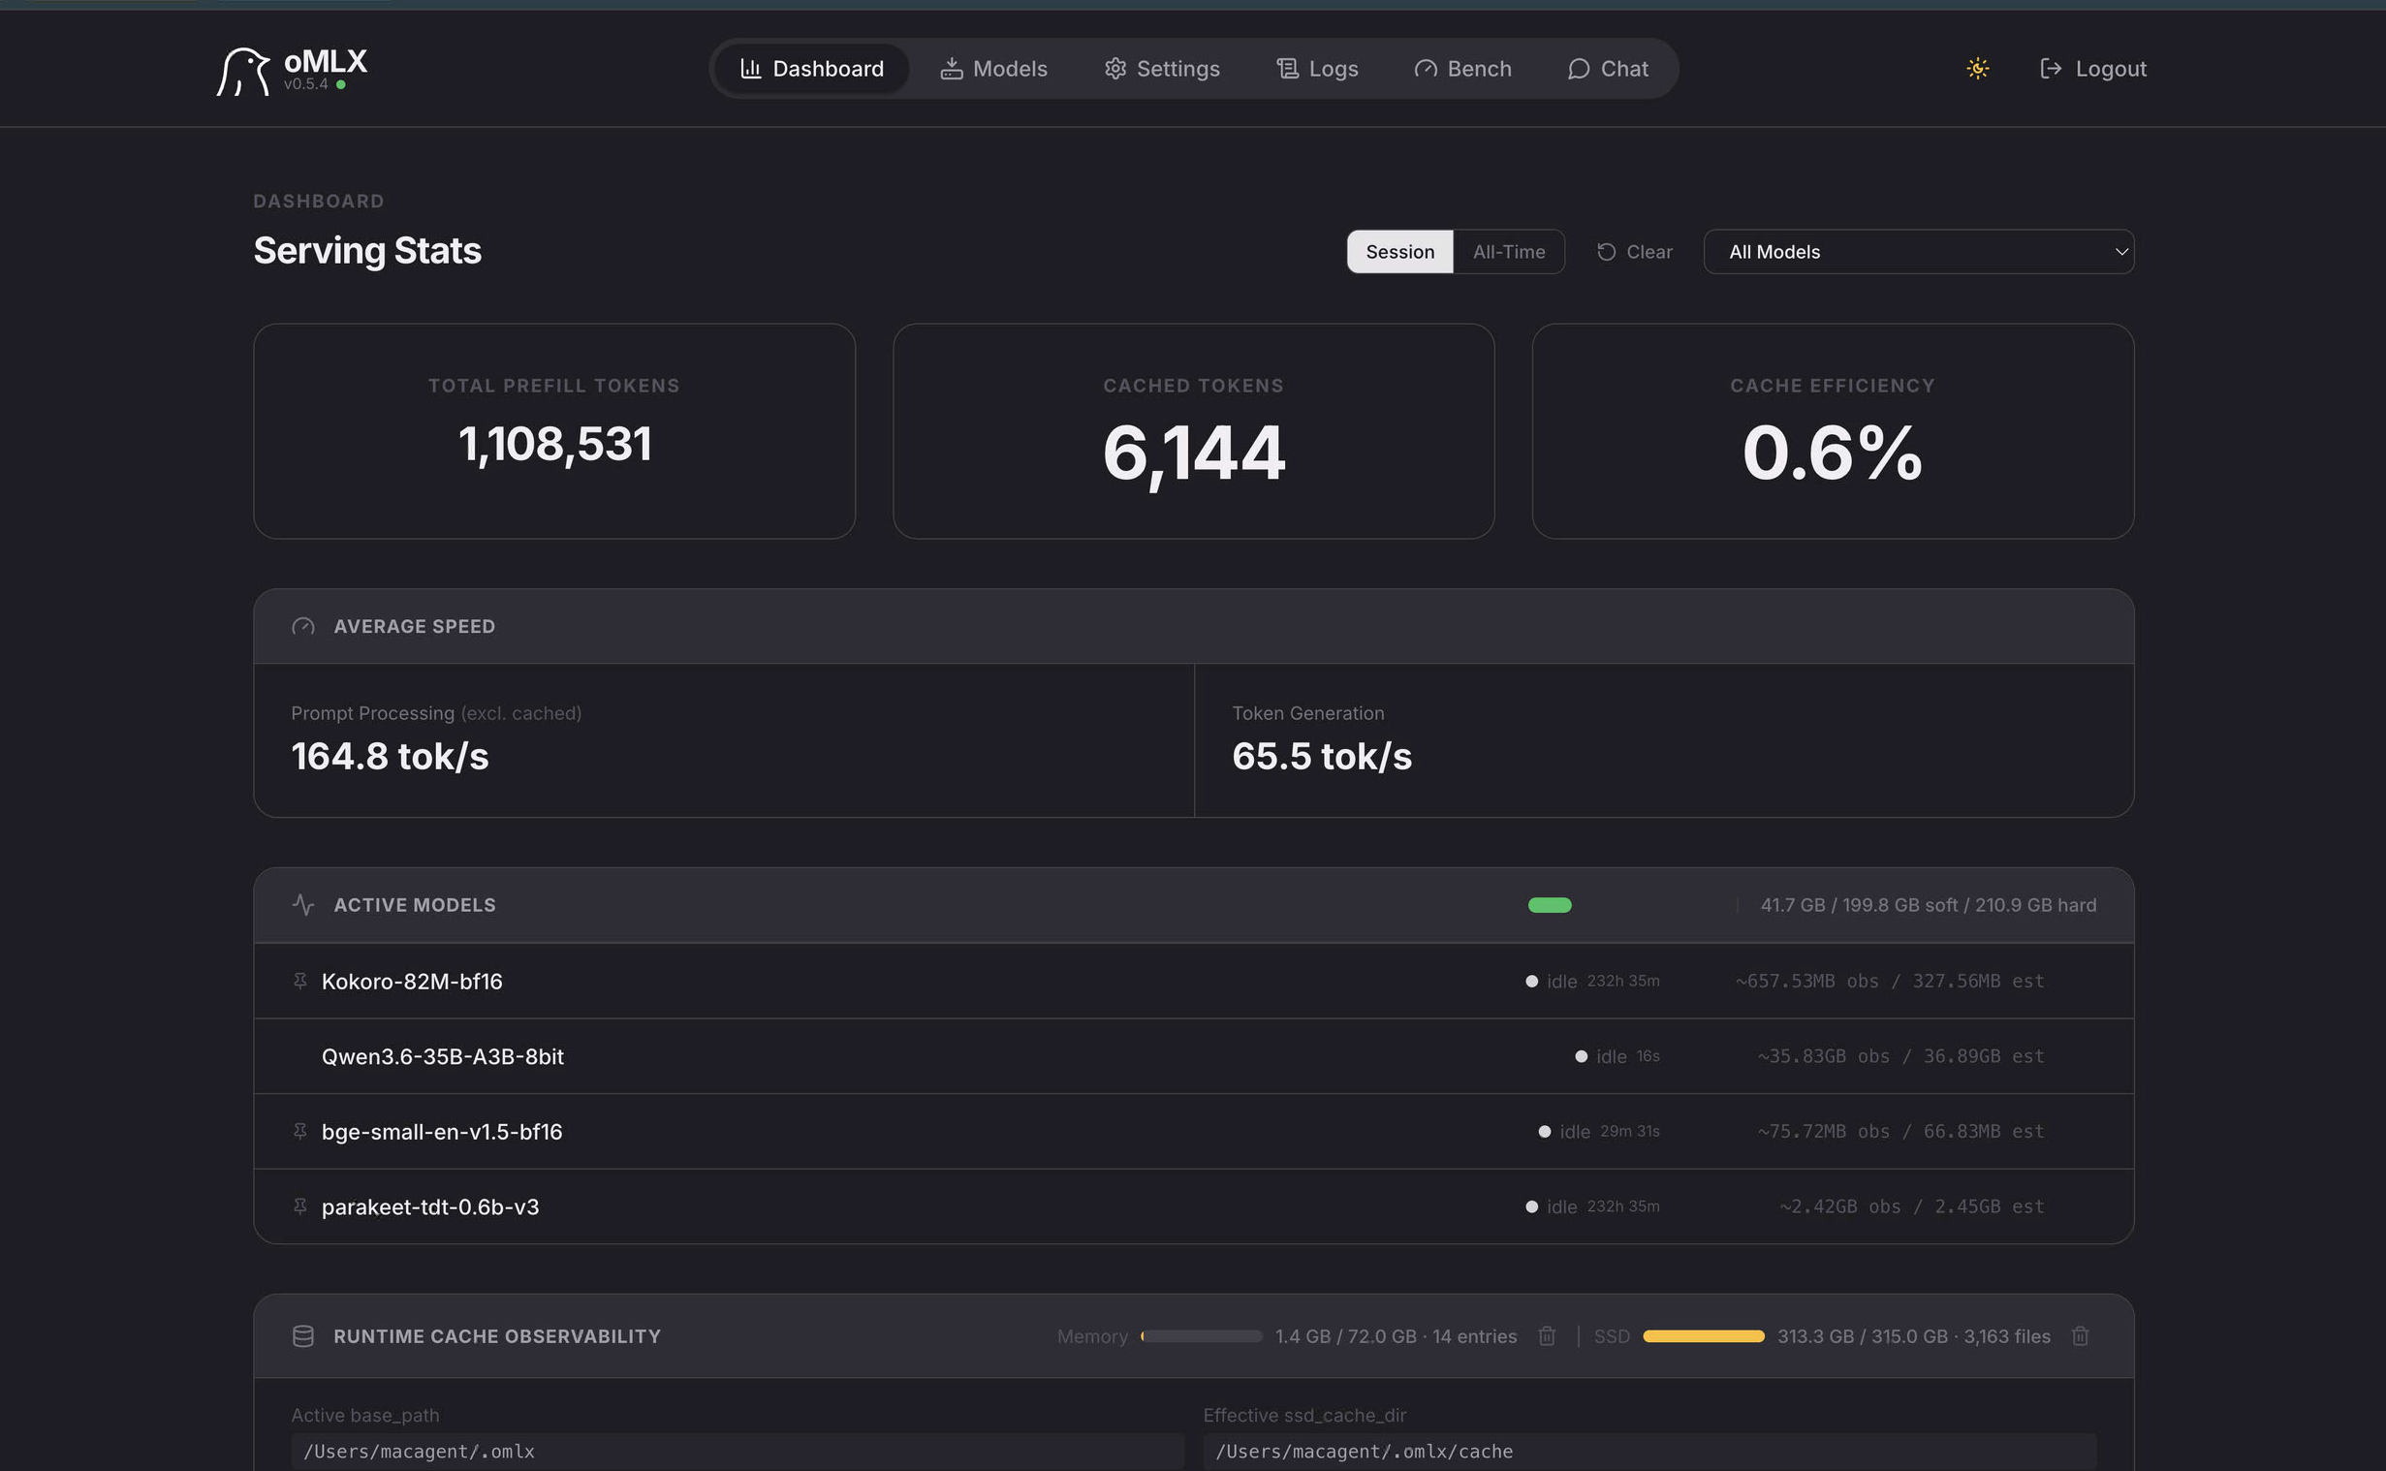Click the 65.5 tok/s token generation value
2386x1471 pixels.
(x=1322, y=756)
